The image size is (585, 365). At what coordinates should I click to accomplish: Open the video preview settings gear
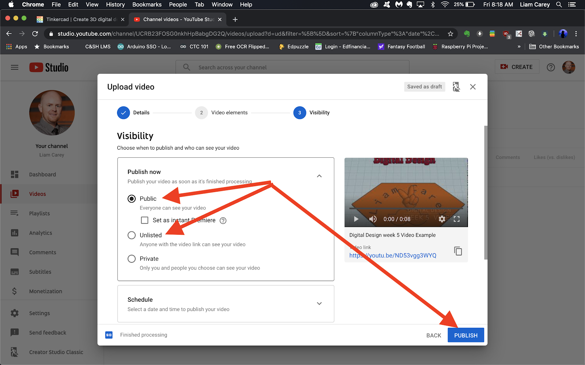[442, 219]
